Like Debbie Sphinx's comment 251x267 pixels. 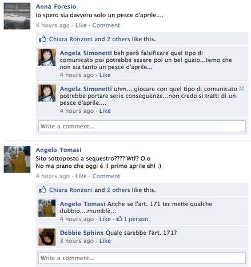click(x=105, y=241)
